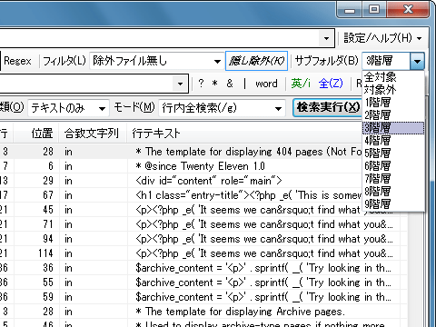Choose 5階層 from the dropdown list
The width and height of the screenshot is (436, 327).
(393, 154)
